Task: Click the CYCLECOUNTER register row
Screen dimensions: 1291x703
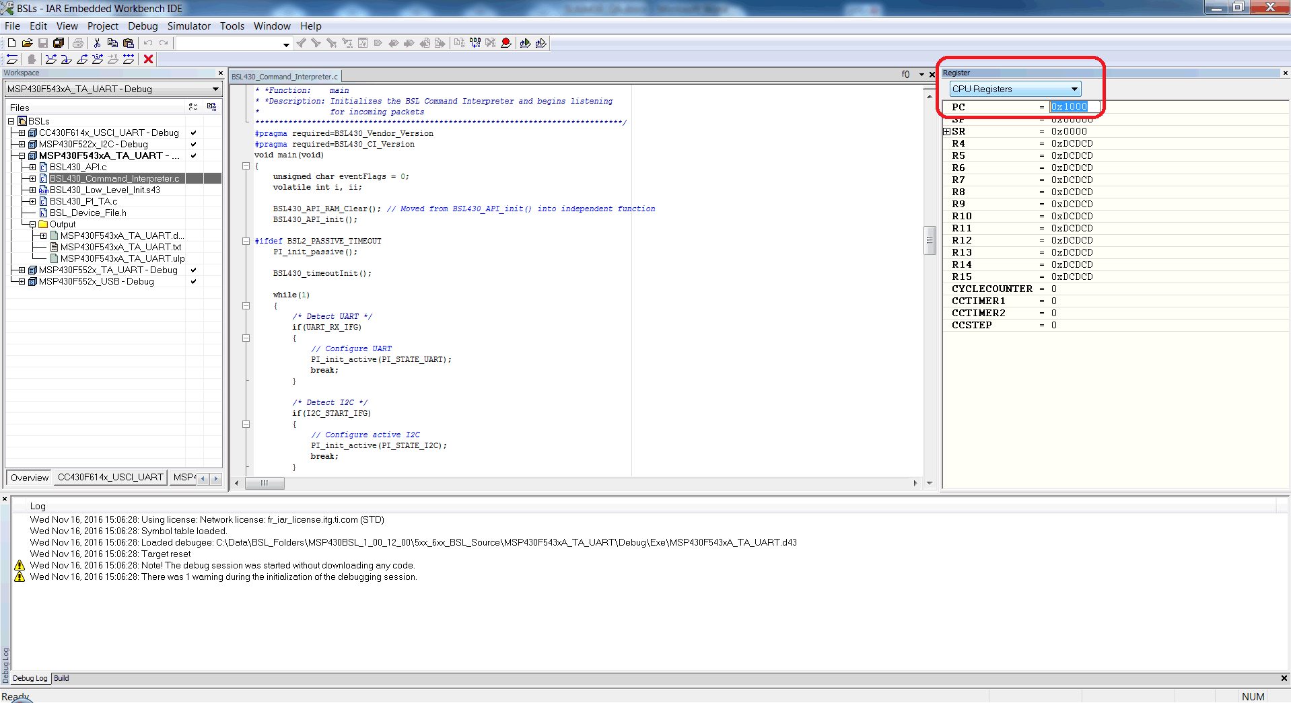Action: [x=1116, y=289]
